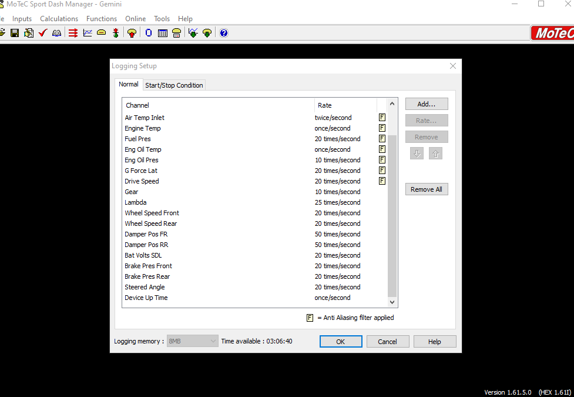Click the Add... button
This screenshot has width=574, height=397.
coord(427,104)
